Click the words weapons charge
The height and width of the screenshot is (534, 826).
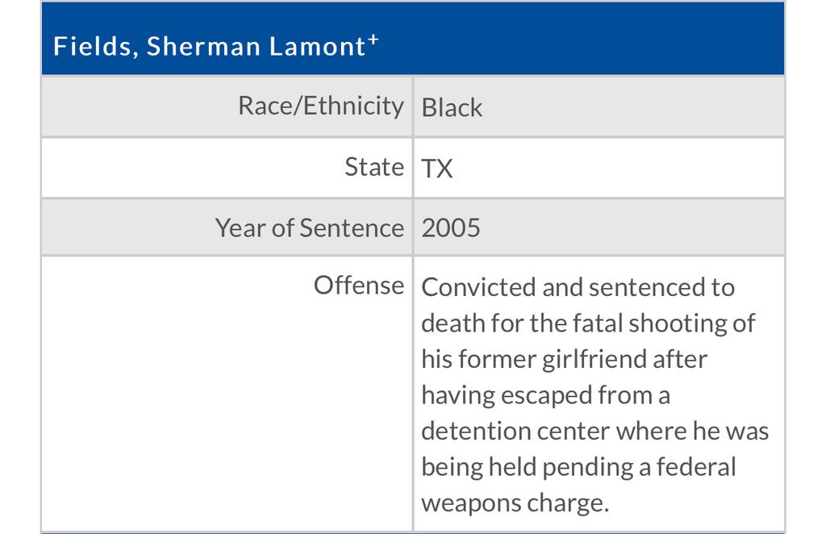tap(515, 503)
